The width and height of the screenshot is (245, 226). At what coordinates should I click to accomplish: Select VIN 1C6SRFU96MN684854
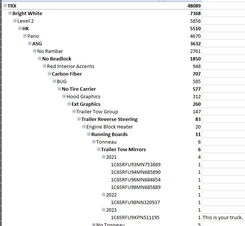(136, 180)
